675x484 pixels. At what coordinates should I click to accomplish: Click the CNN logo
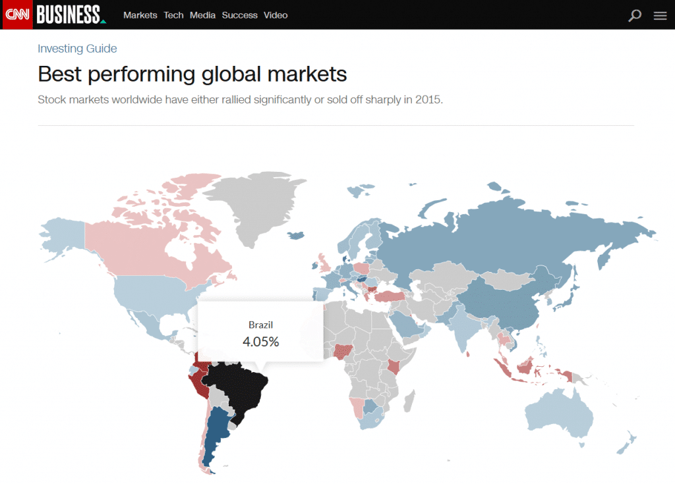point(16,14)
